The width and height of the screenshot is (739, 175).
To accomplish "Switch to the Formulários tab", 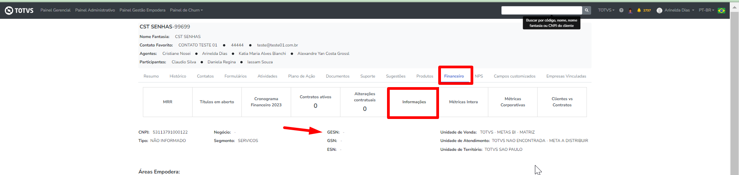I will [236, 76].
